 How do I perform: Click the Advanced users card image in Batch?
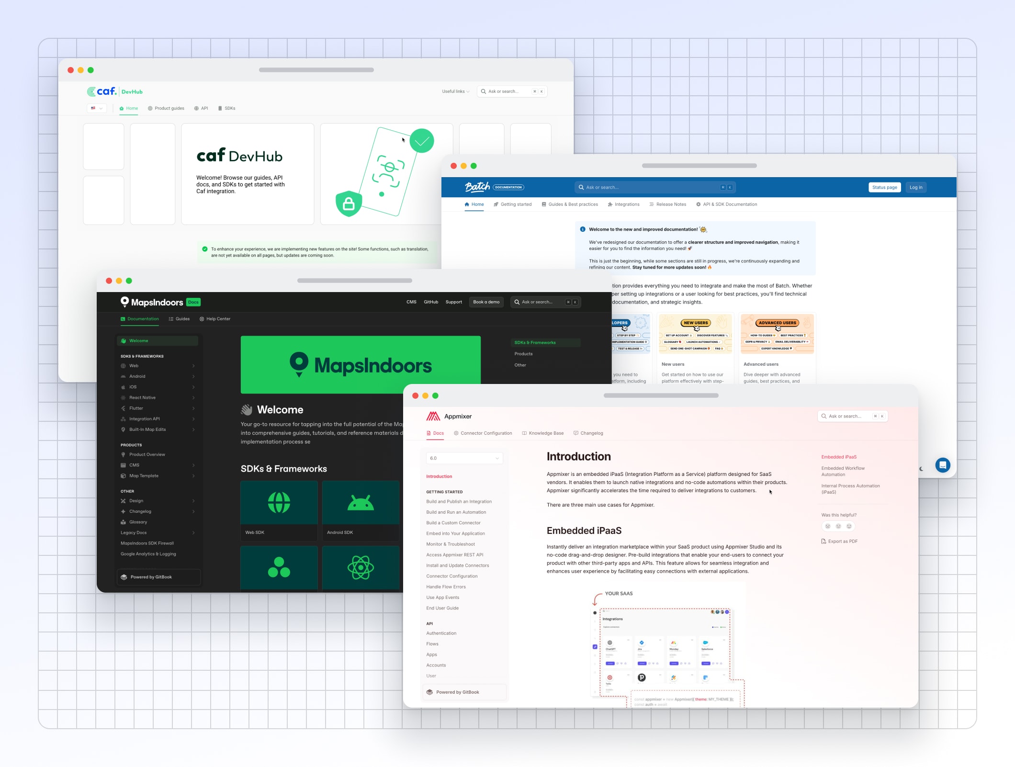tap(777, 334)
